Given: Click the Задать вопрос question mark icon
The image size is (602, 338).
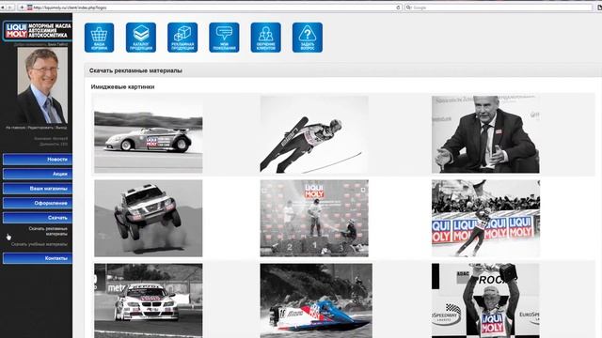Looking at the screenshot, I should (x=308, y=38).
